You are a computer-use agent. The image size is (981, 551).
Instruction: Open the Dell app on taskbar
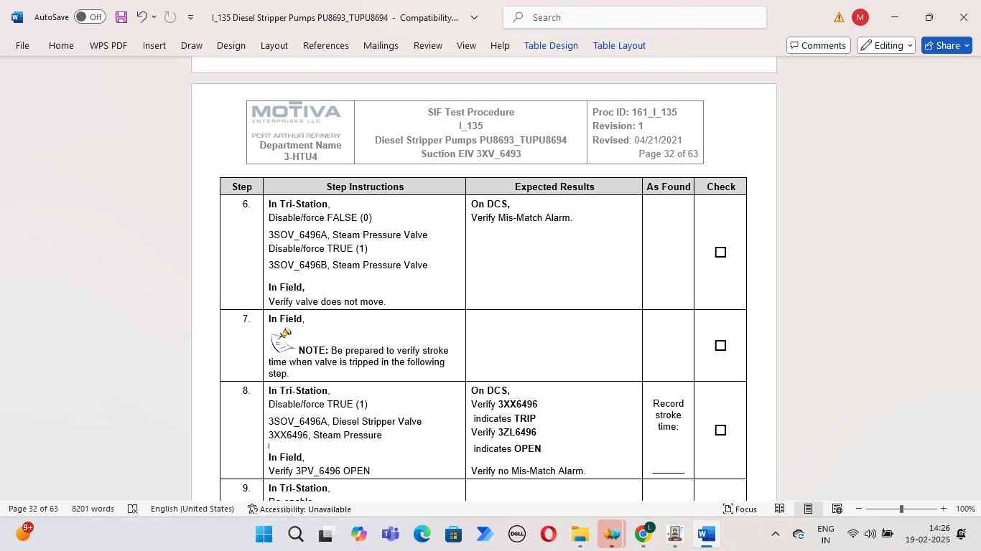pyautogui.click(x=516, y=534)
